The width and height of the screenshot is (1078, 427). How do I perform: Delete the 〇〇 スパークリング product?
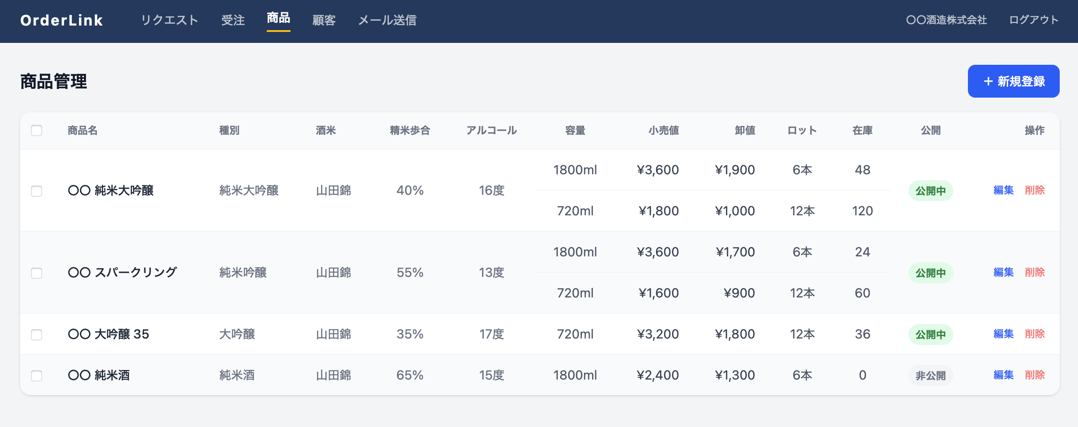click(x=1035, y=272)
